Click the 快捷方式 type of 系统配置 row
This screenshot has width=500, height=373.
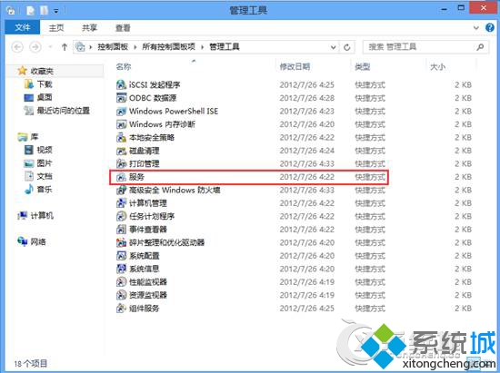coord(370,256)
